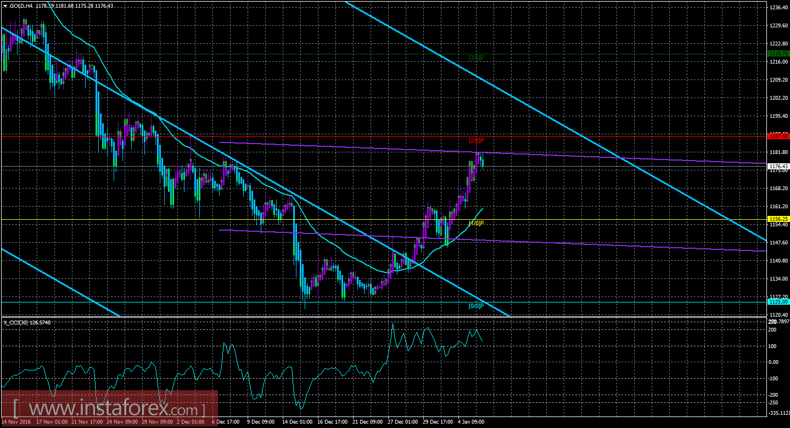Click the red 1187.50 price tag
Image resolution: width=790 pixels, height=428 pixels.
pos(779,135)
